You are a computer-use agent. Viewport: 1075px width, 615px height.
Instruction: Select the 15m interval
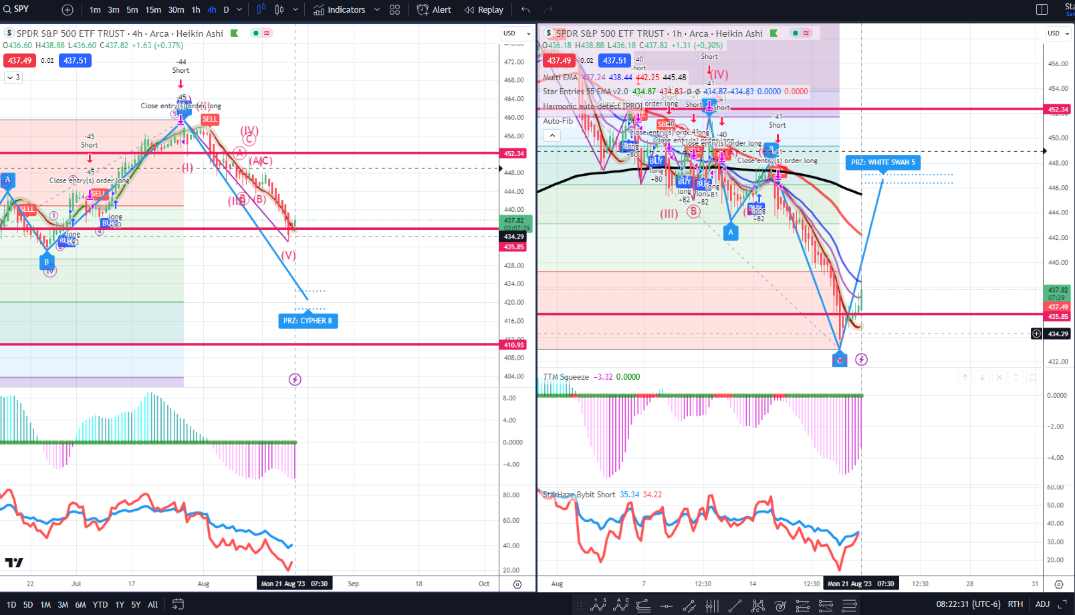(x=153, y=10)
